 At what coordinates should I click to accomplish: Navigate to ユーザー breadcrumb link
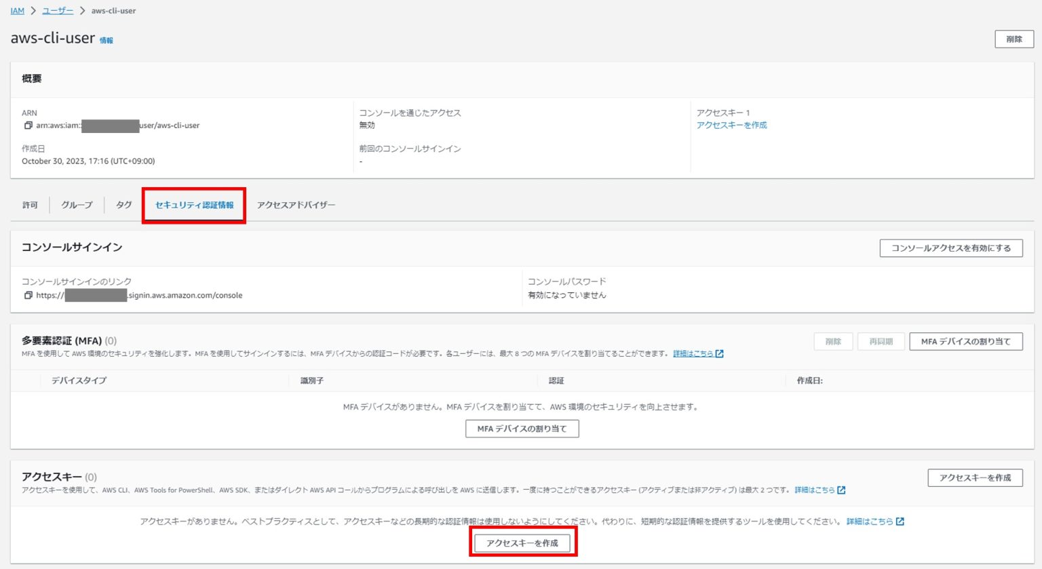pos(56,10)
